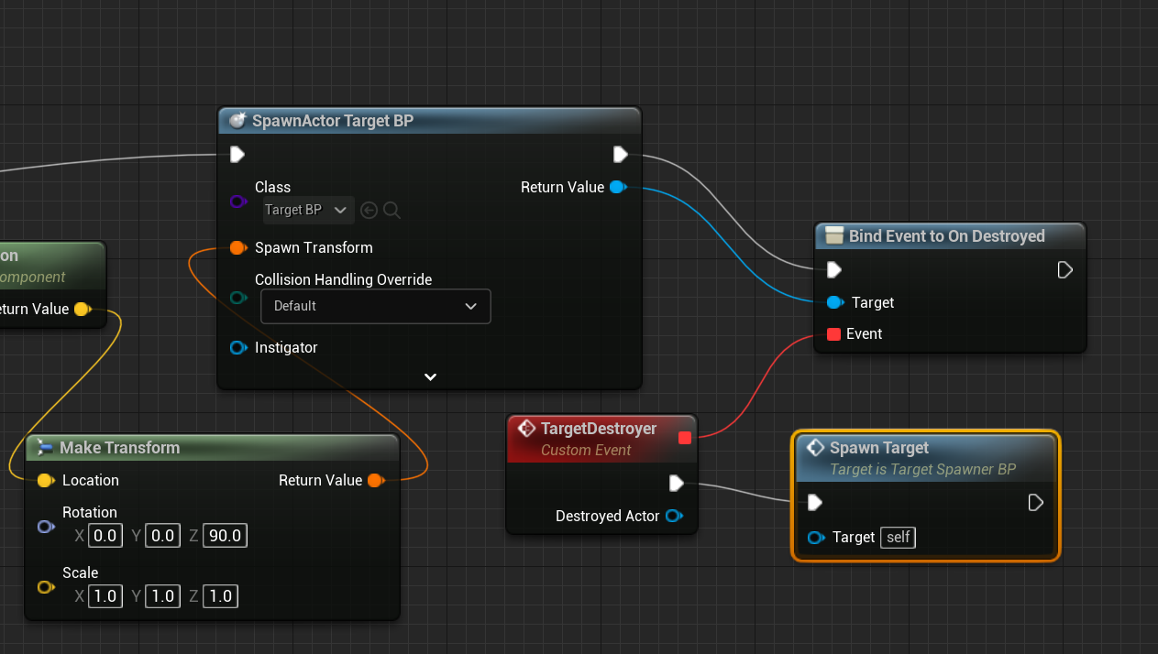Select the Make Transform node title
Viewport: 1158px width, 654px height.
119,448
